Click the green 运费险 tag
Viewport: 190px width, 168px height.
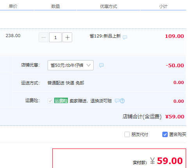click(61, 100)
